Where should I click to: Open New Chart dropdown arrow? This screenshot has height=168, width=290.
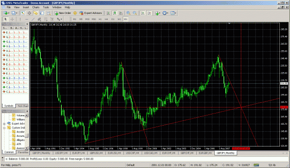[x=9, y=13]
